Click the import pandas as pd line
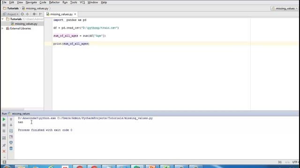Image resolution: width=300 pixels, height=168 pixels. [70, 20]
